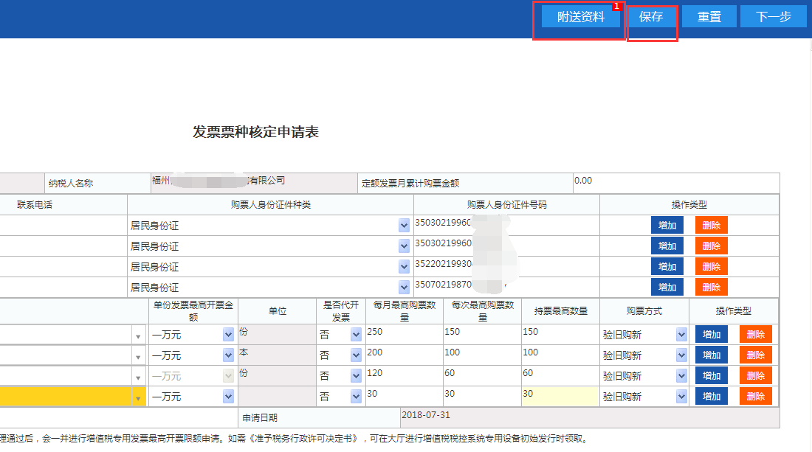The height and width of the screenshot is (452, 812).
Task: Click 删除 in the last invoice row with 30
Action: pos(756,397)
